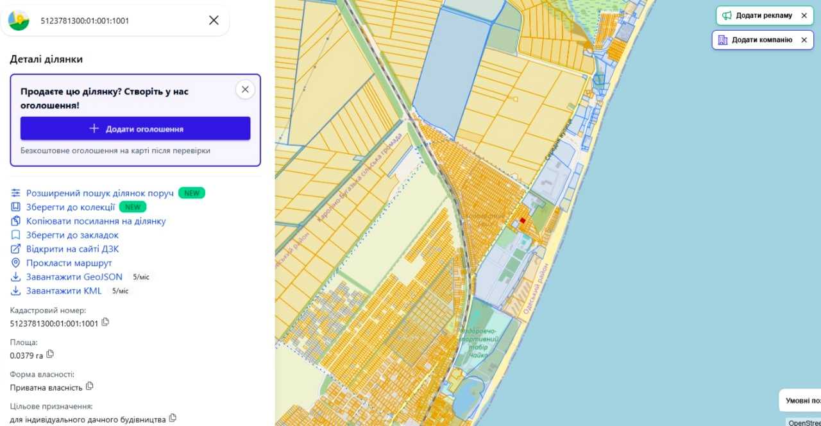Click the 'NEW' badge beside advanced search
This screenshot has height=426, width=821.
pos(192,193)
